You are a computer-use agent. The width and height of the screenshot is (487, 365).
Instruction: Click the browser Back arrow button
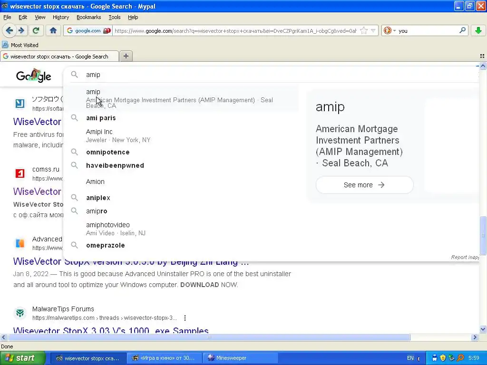9,30
